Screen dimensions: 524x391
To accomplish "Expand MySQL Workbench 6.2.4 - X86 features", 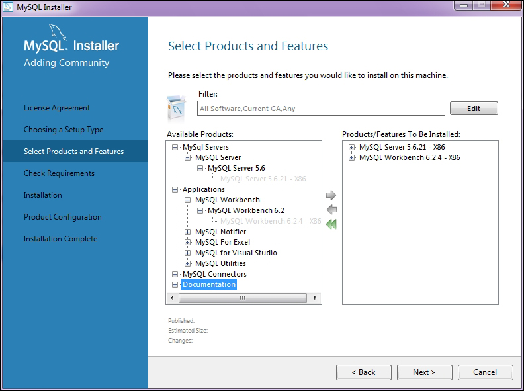I will (352, 157).
